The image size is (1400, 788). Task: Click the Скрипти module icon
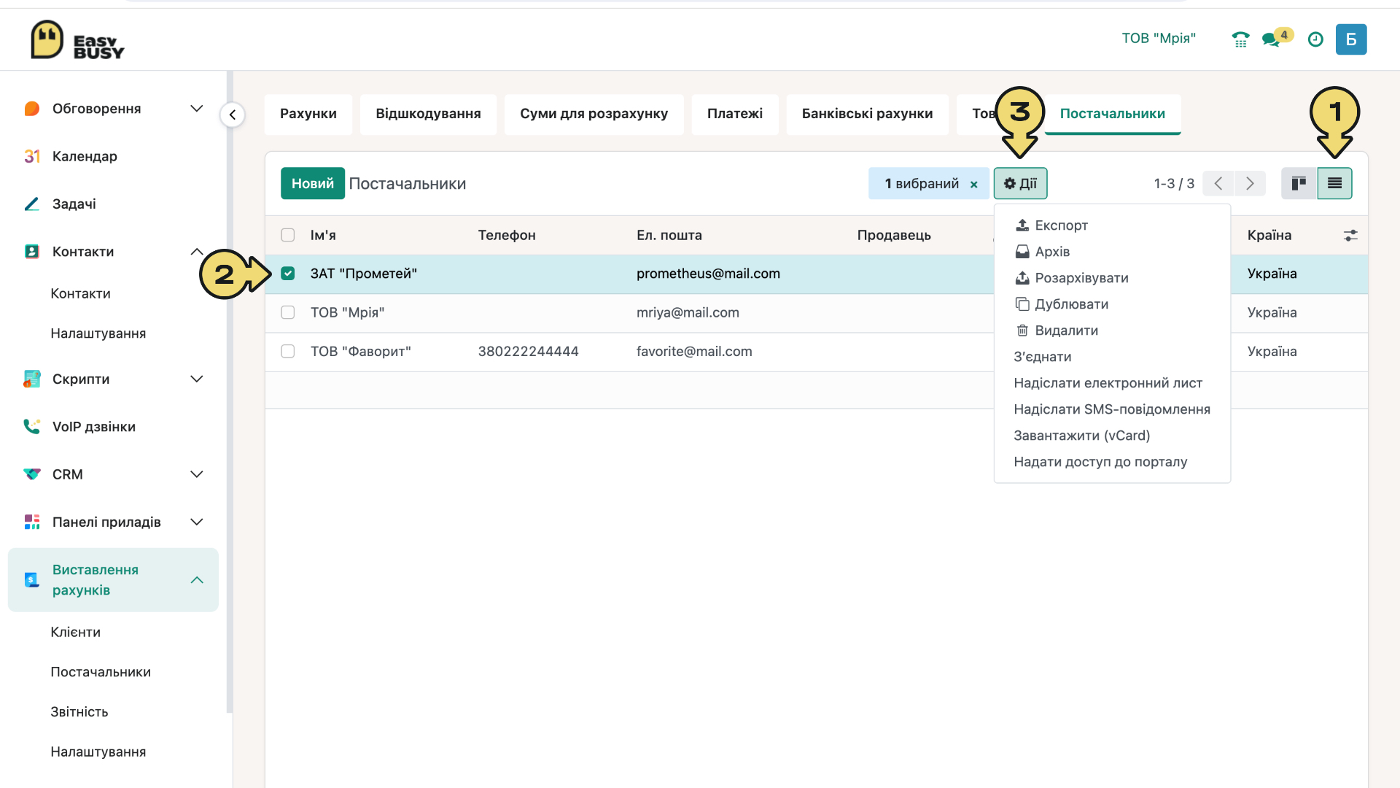tap(32, 379)
